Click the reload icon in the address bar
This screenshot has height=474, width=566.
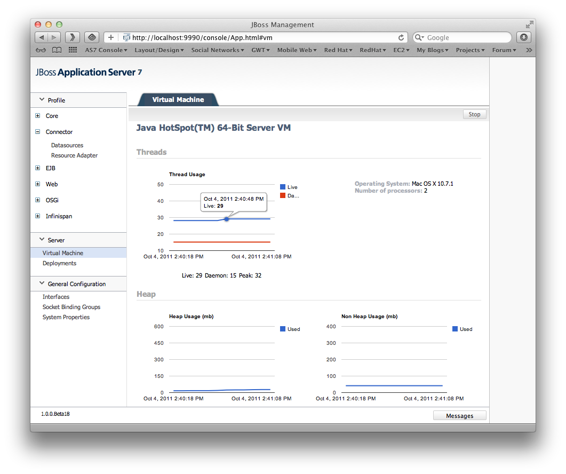pos(401,37)
